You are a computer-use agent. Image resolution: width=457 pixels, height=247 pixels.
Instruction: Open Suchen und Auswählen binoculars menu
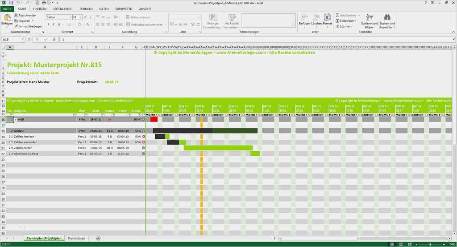387,21
